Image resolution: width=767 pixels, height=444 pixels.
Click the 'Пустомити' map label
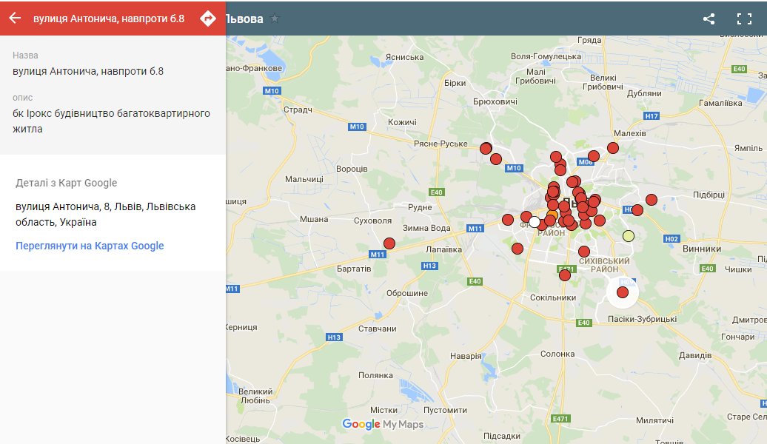pos(445,410)
